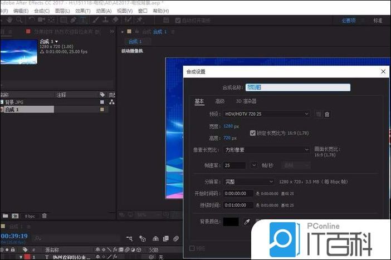Click the black background color swatch

231,222
